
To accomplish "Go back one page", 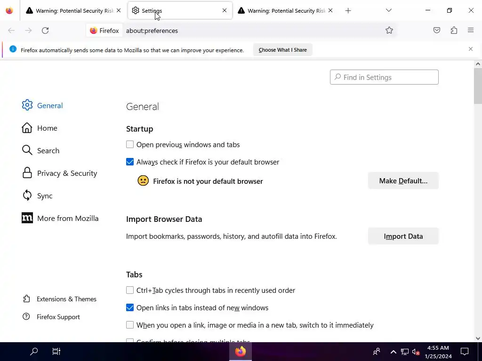I will (x=11, y=31).
